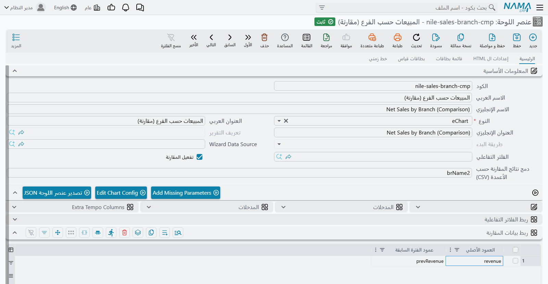Screen dimensions: 548x284
Task: Click the حفظ و مواصله save-and-continue icon
Action: click(x=492, y=37)
